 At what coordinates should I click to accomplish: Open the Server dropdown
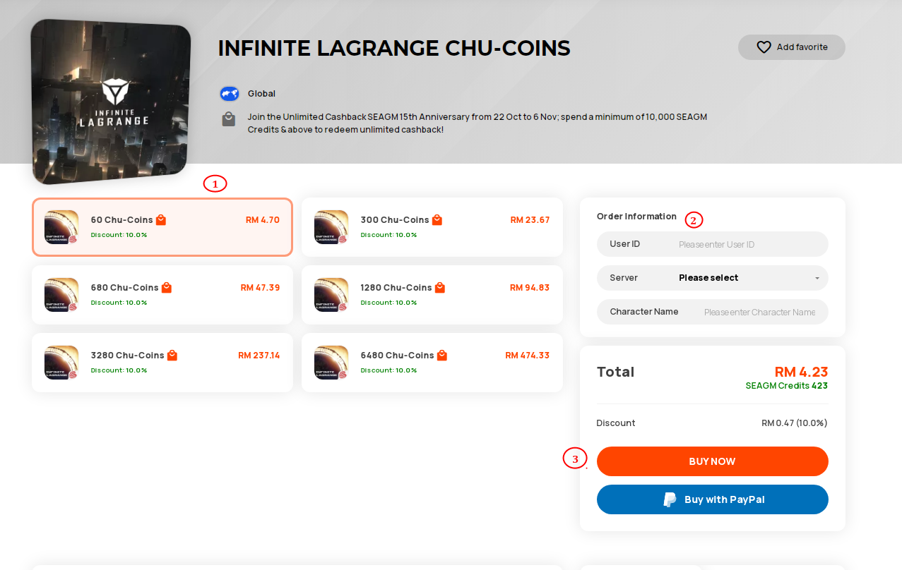[x=713, y=278]
